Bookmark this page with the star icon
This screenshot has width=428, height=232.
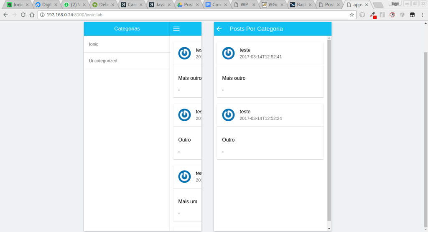point(352,15)
